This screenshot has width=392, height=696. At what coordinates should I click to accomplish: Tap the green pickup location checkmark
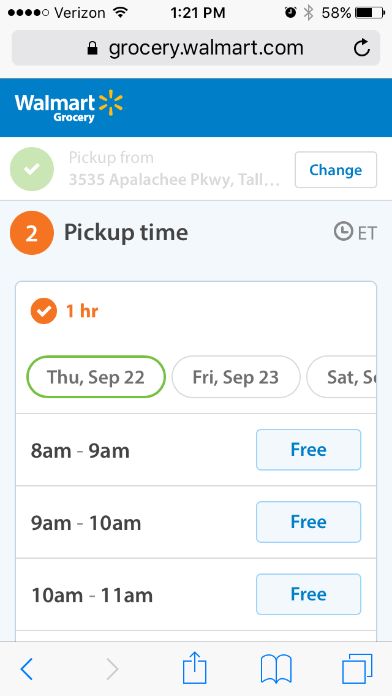pyautogui.click(x=32, y=169)
